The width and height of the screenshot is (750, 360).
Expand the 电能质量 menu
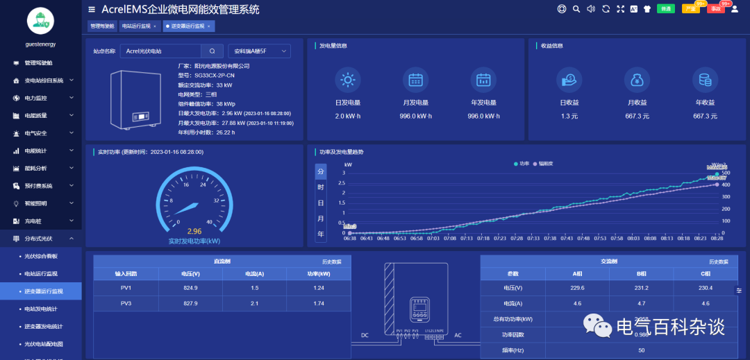coord(41,116)
